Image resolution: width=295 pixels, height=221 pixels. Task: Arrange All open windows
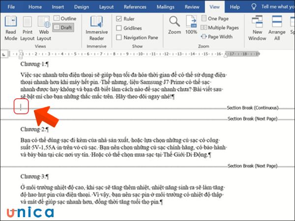tap(277, 28)
